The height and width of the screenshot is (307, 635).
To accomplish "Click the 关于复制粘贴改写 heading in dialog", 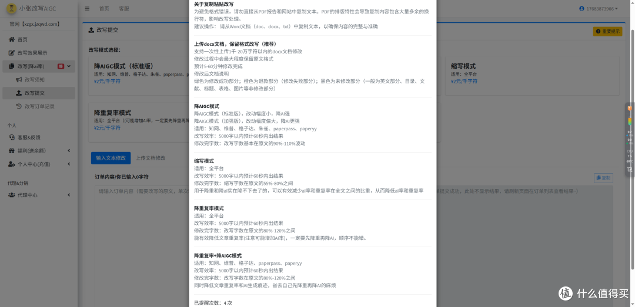I will click(x=213, y=4).
